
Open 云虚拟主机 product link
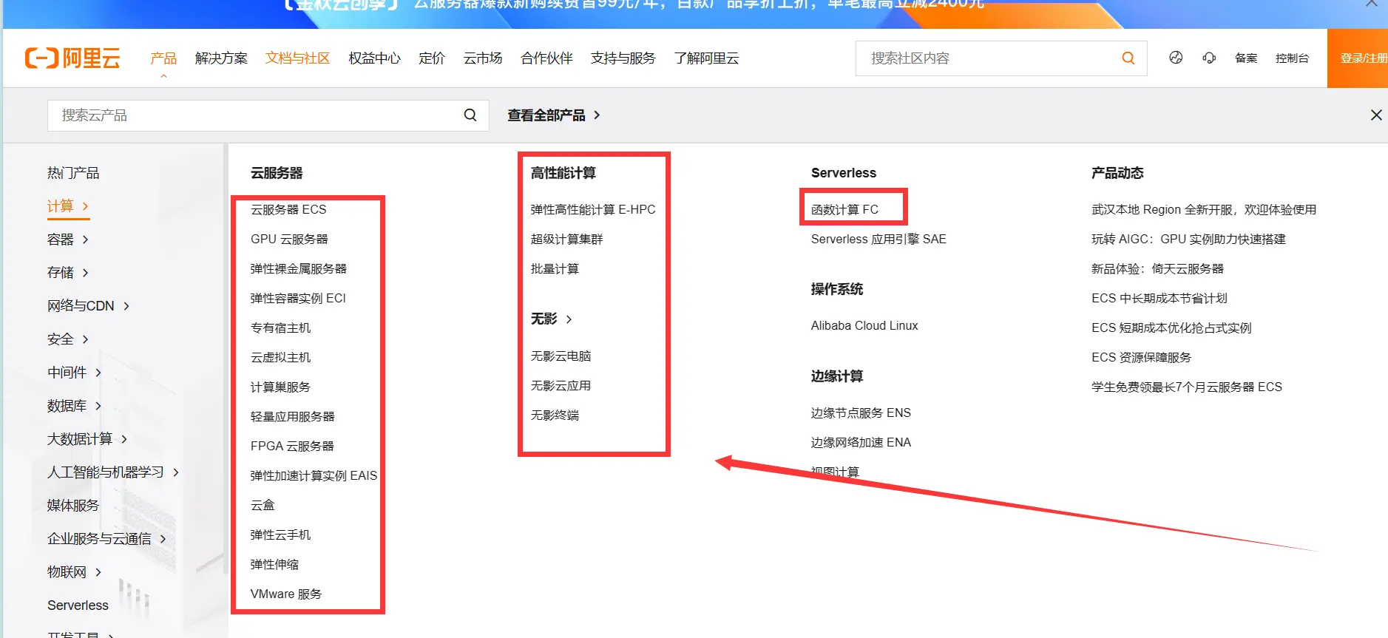tap(280, 358)
